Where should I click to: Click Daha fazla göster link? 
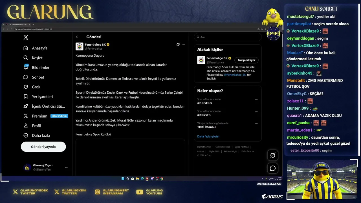click(208, 136)
